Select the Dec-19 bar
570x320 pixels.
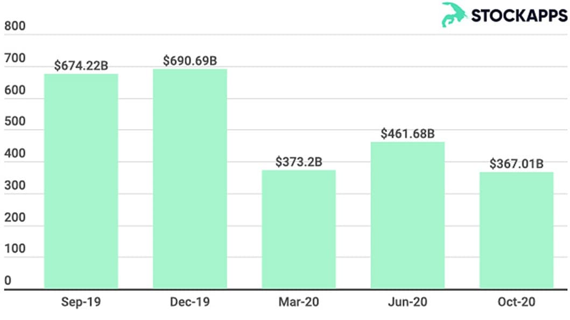tap(190, 178)
